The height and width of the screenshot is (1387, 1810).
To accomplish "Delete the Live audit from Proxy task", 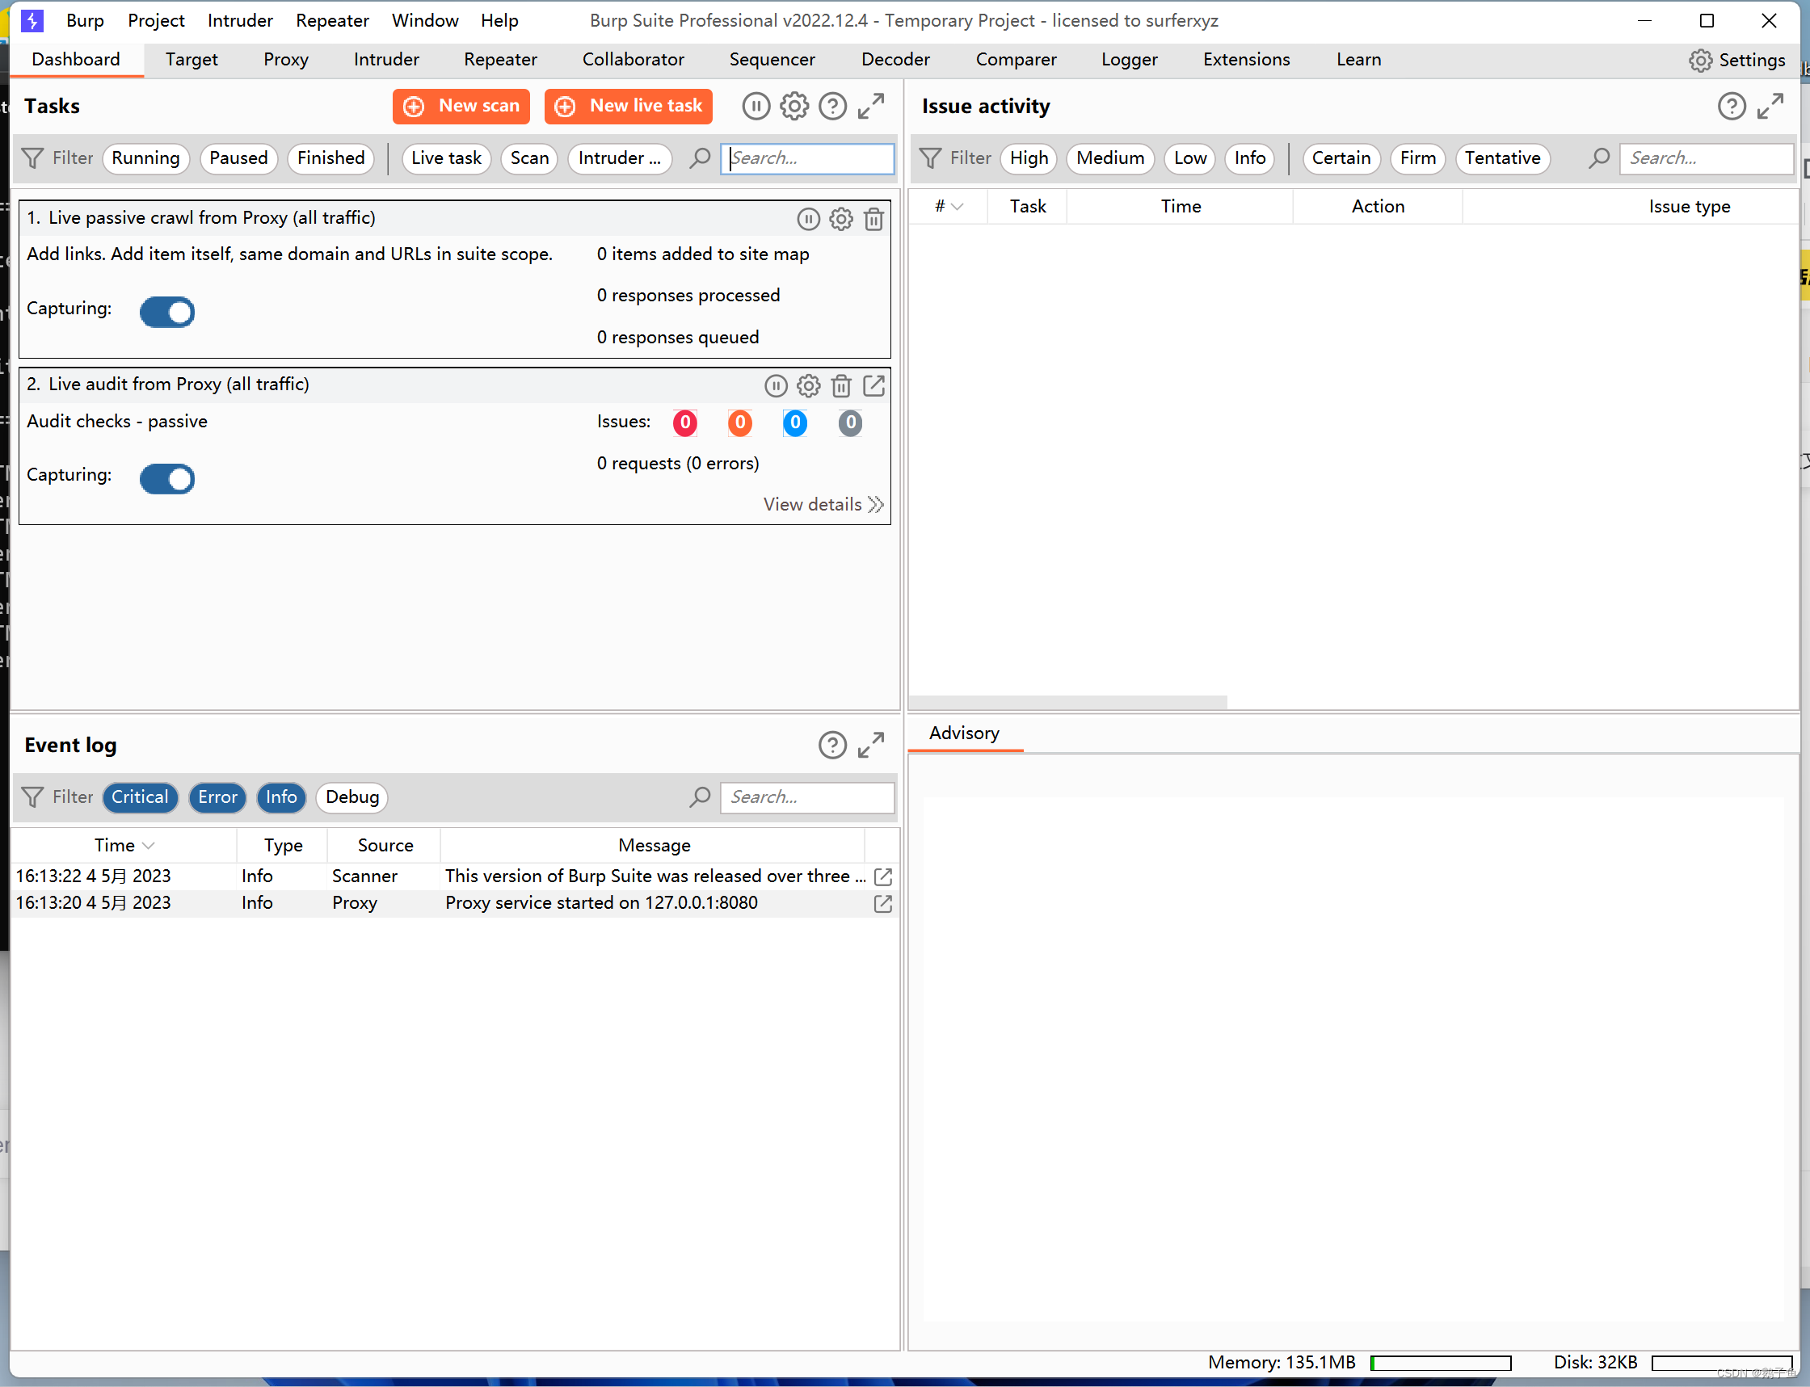I will coord(840,385).
